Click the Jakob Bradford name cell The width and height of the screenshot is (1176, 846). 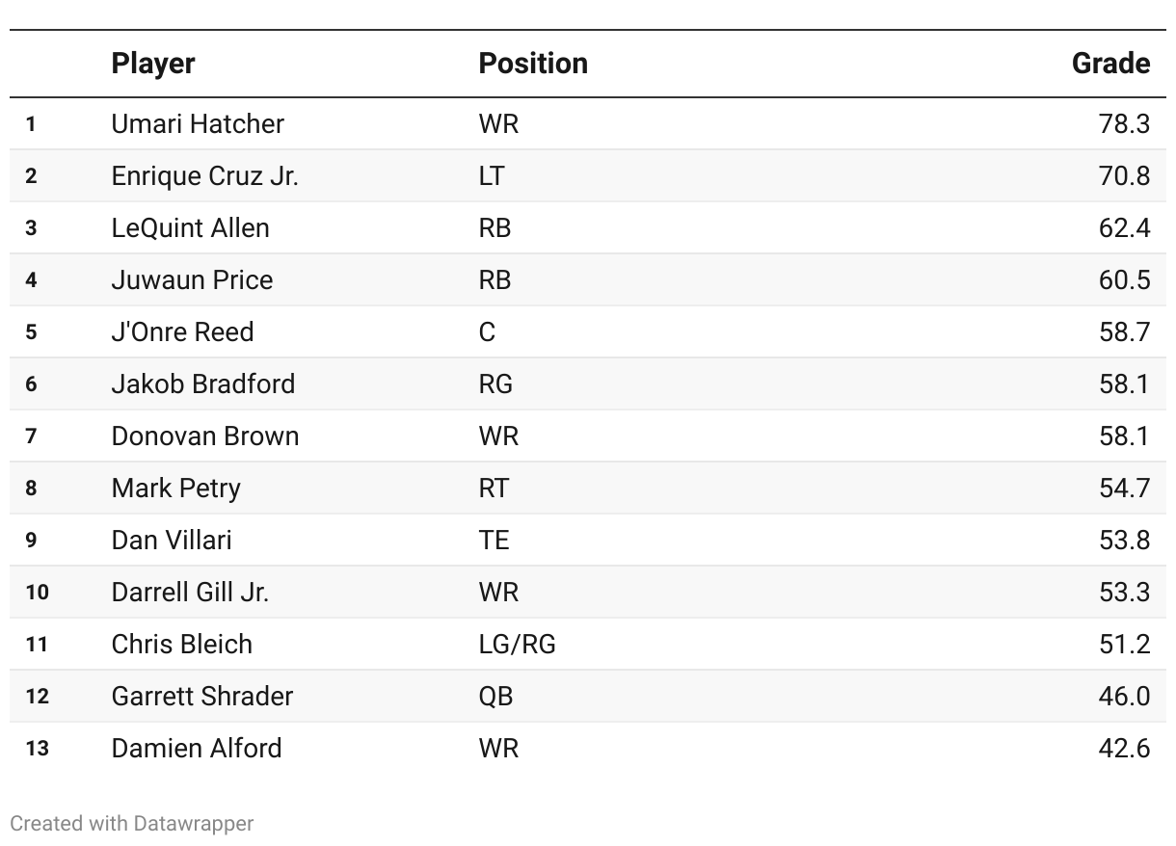203,384
